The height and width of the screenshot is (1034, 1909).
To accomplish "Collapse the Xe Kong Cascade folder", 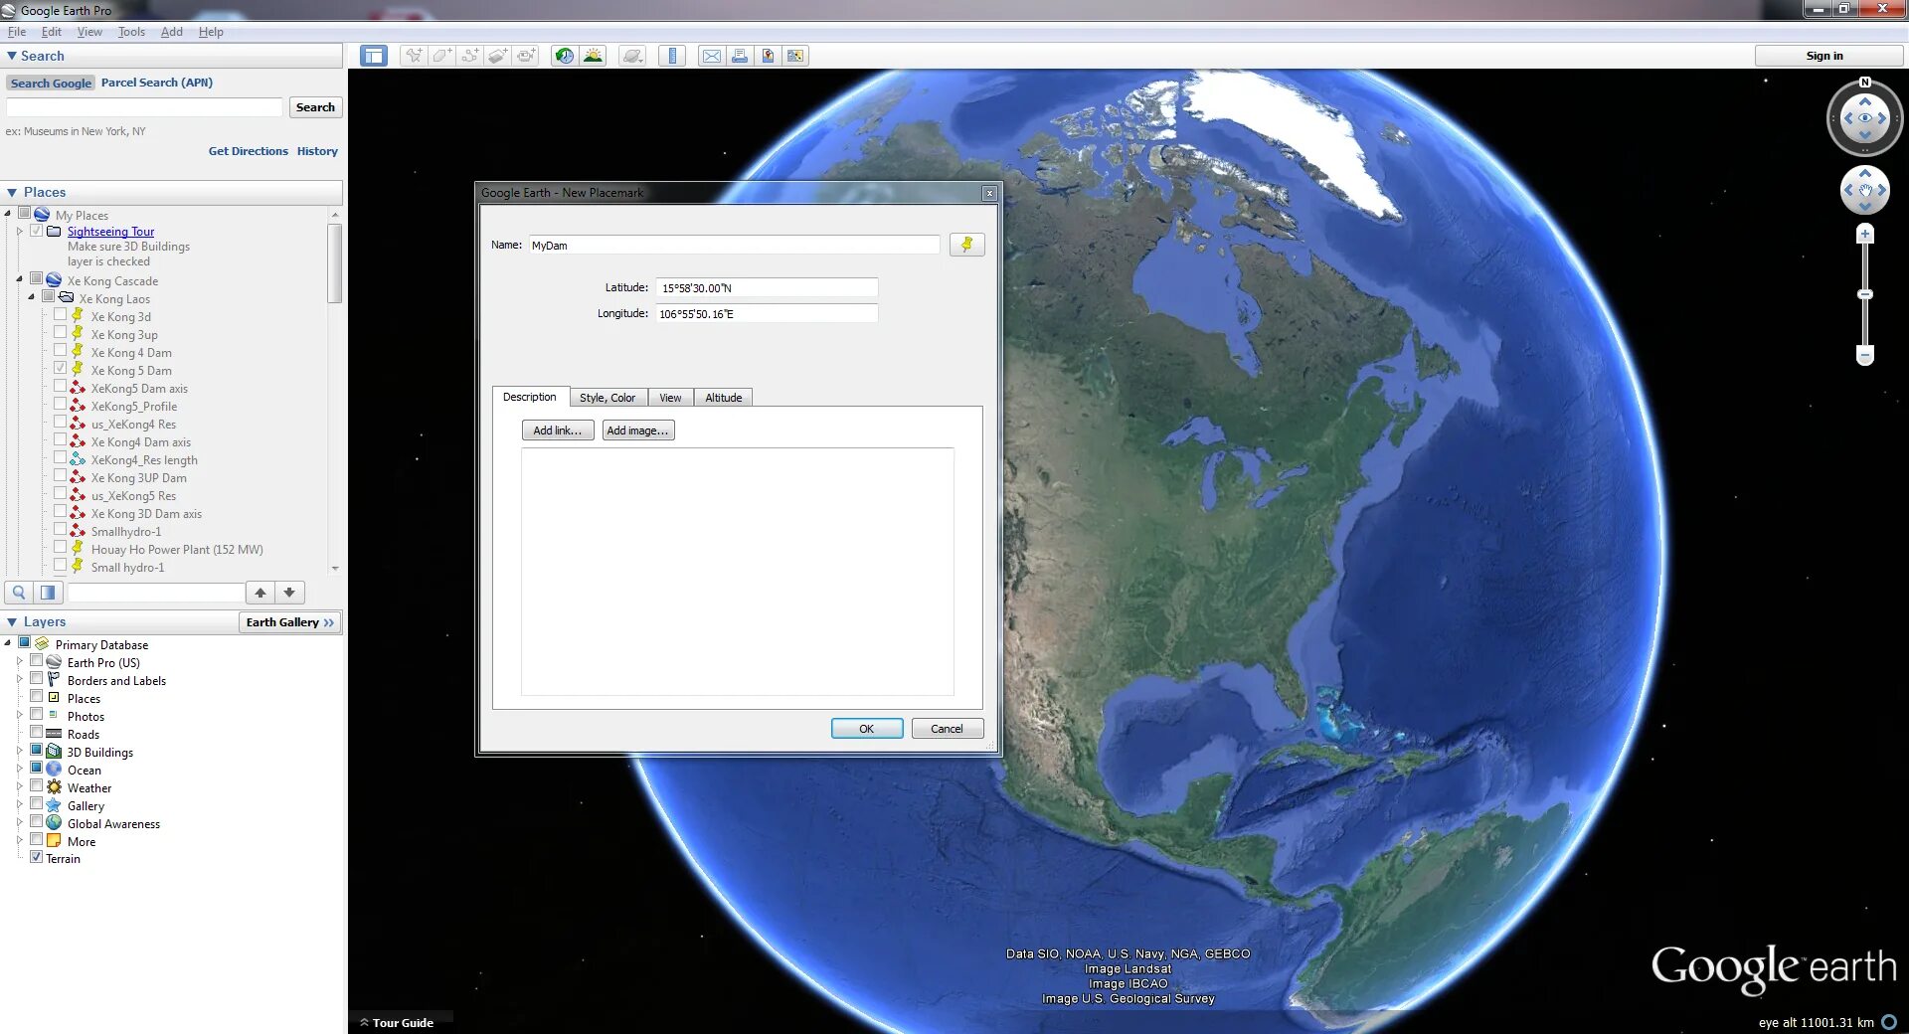I will [19, 279].
